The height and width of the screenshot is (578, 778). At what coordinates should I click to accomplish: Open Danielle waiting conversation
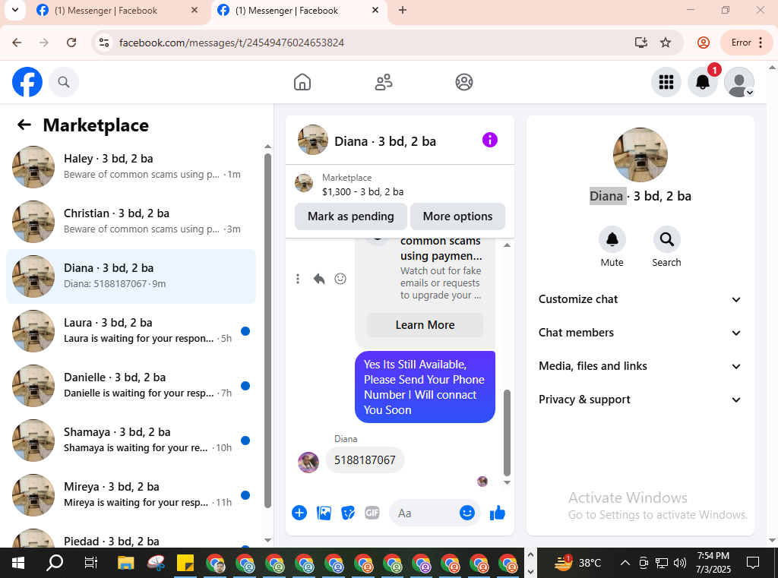(131, 386)
